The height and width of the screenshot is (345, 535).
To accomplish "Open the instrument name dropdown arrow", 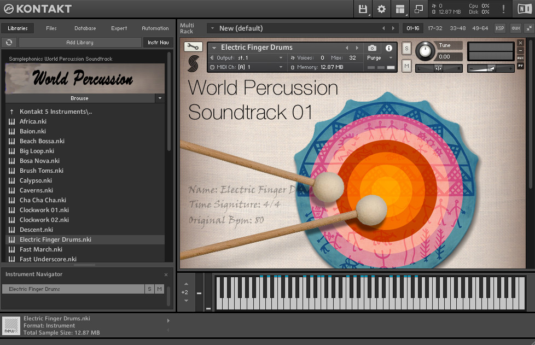I will (x=214, y=48).
